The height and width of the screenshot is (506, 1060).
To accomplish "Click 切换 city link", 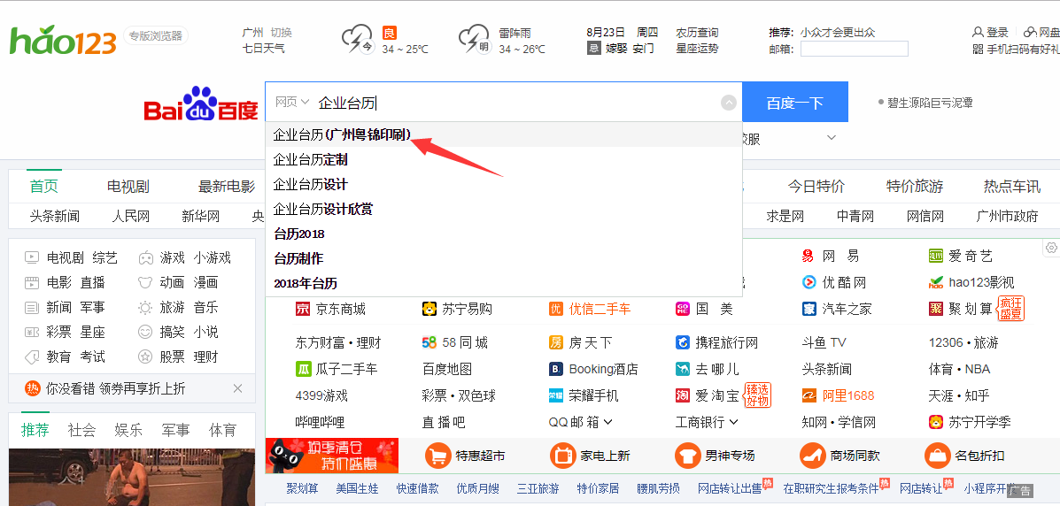I will pos(282,32).
